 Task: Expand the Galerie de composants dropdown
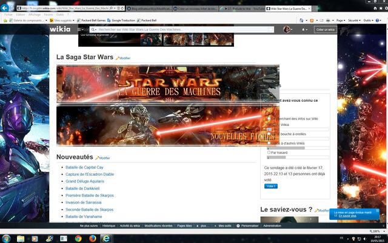click(46, 20)
